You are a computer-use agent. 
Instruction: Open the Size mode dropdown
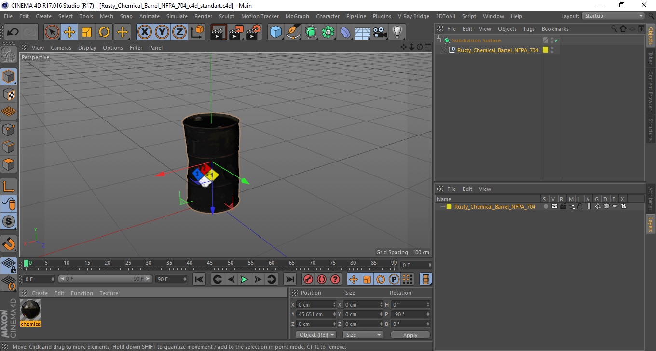tap(363, 335)
